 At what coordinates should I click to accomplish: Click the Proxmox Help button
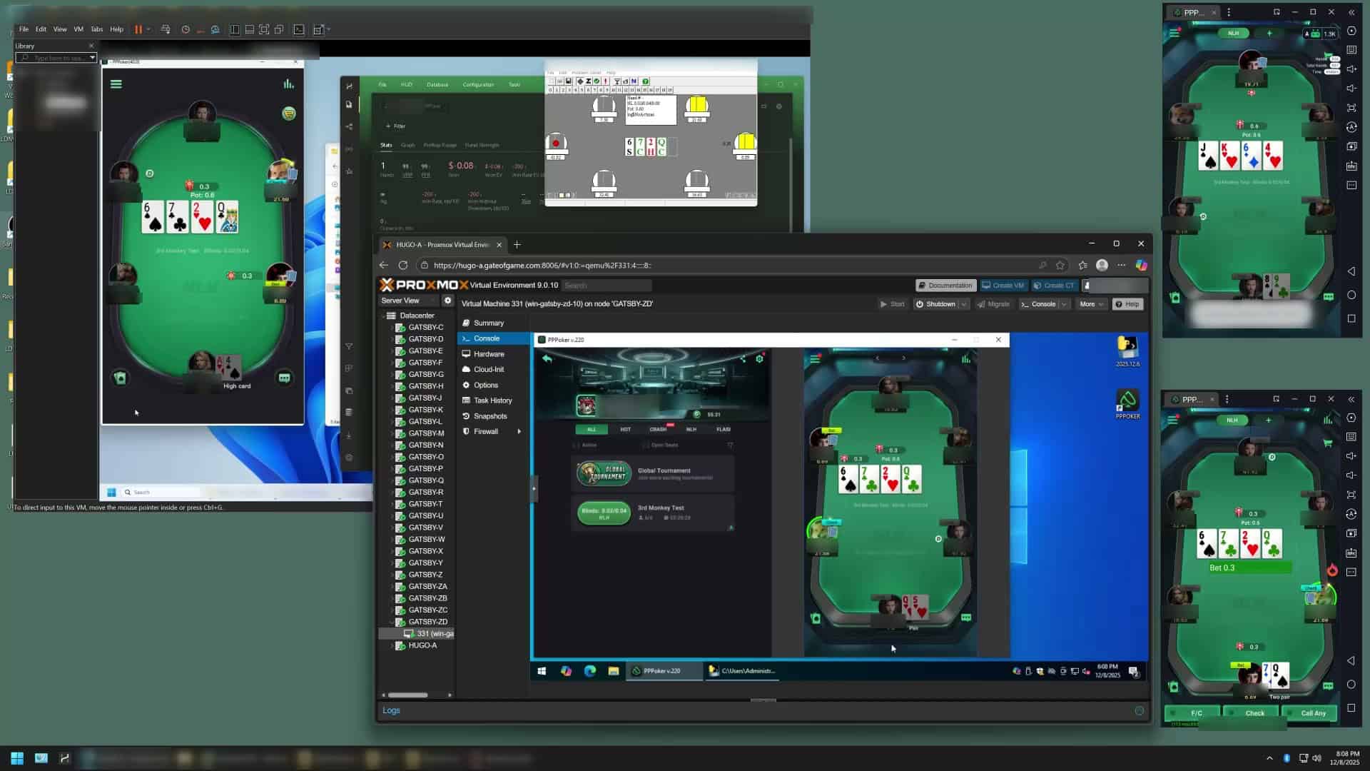1127,304
